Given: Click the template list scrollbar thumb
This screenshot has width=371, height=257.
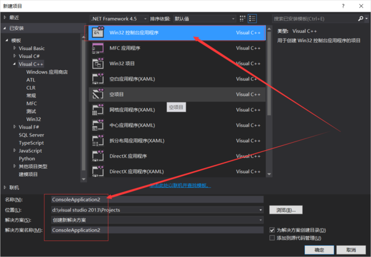Looking at the screenshot, I should pyautogui.click(x=269, y=74).
